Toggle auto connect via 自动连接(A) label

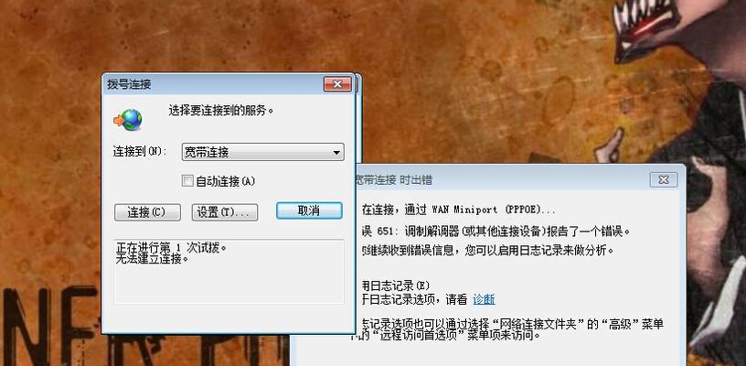[226, 181]
